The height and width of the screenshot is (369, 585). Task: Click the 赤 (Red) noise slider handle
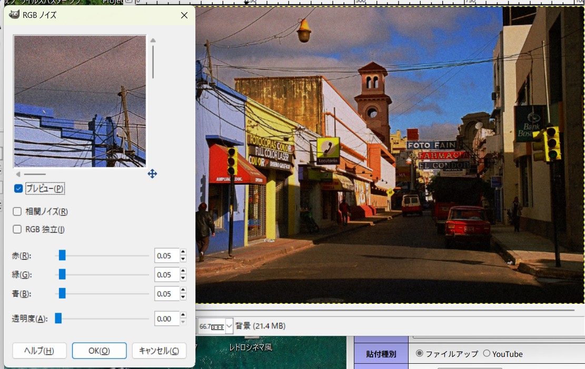pos(62,256)
